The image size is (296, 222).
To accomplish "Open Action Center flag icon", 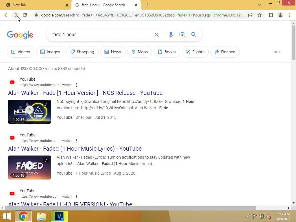I will click(255, 217).
